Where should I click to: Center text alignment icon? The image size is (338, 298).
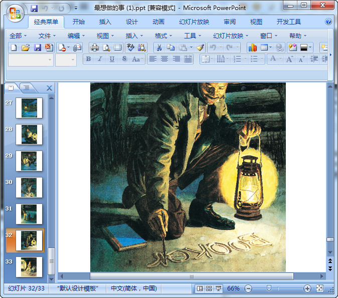[164, 59]
